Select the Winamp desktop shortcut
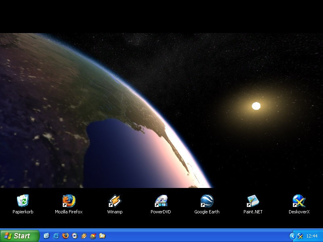The width and height of the screenshot is (323, 242). coord(115,204)
